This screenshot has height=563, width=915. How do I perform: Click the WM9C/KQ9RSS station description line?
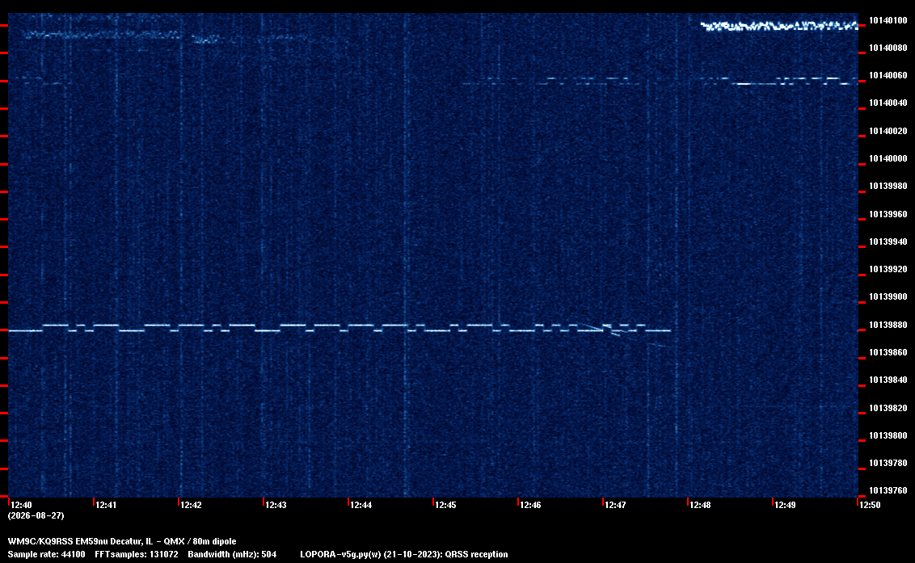coord(122,541)
